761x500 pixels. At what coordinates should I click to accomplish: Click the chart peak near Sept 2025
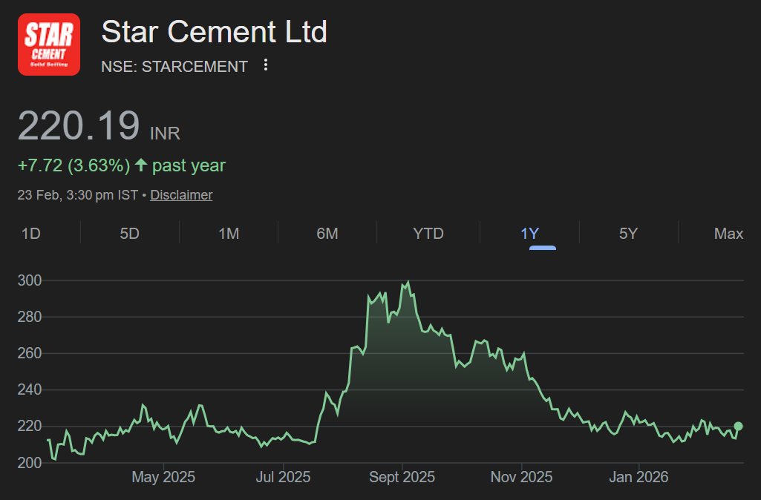tap(407, 281)
